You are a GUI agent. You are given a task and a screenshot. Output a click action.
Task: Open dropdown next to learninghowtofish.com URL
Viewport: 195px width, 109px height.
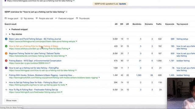pyautogui.click(x=99, y=78)
